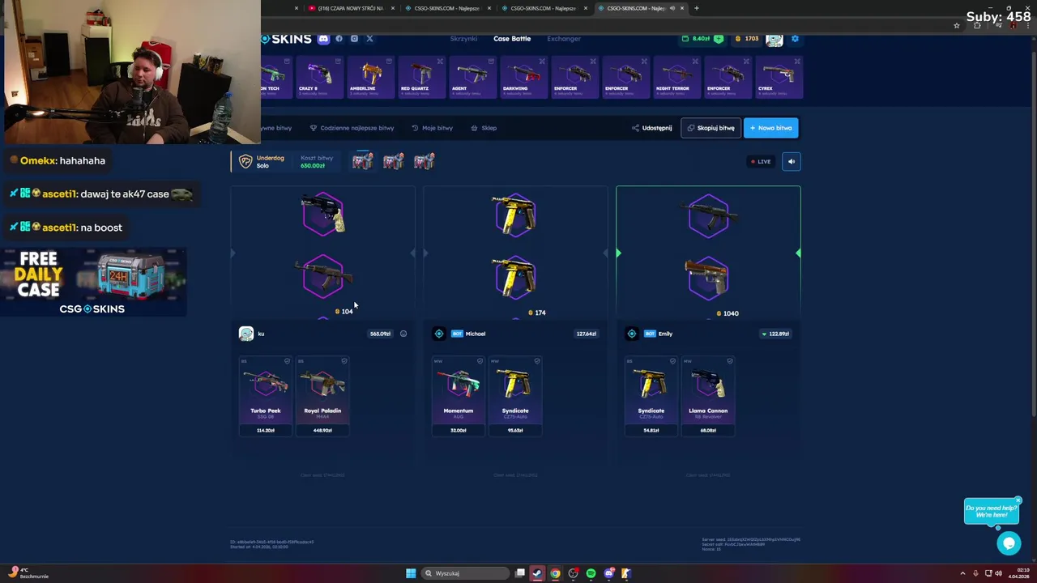Open Spotify from the taskbar
The height and width of the screenshot is (583, 1037).
(591, 573)
